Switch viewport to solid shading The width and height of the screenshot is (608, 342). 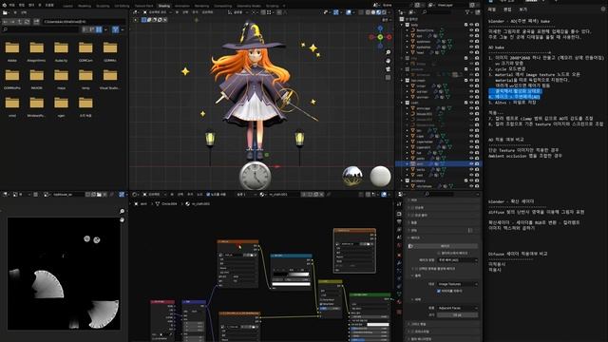[x=373, y=12]
